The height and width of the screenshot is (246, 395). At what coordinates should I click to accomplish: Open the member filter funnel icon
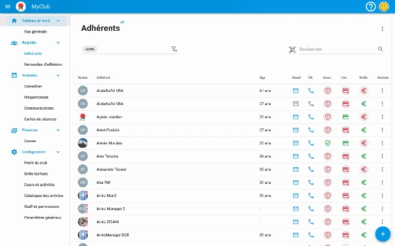(x=174, y=50)
